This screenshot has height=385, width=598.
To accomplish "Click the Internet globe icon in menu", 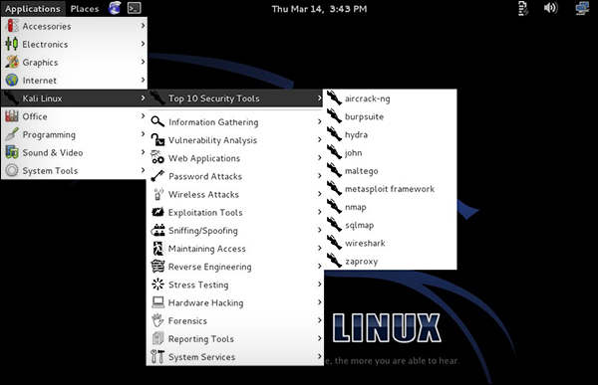I will coord(12,80).
